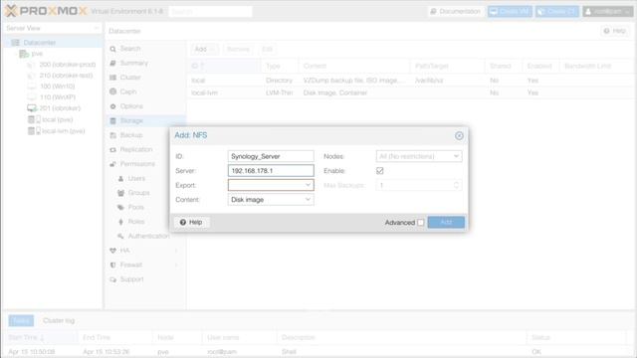The width and height of the screenshot is (637, 358).
Task: Click the Firewall shield icon
Action: coord(112,266)
